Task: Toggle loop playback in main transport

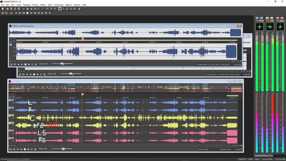Action: (x=11, y=13)
